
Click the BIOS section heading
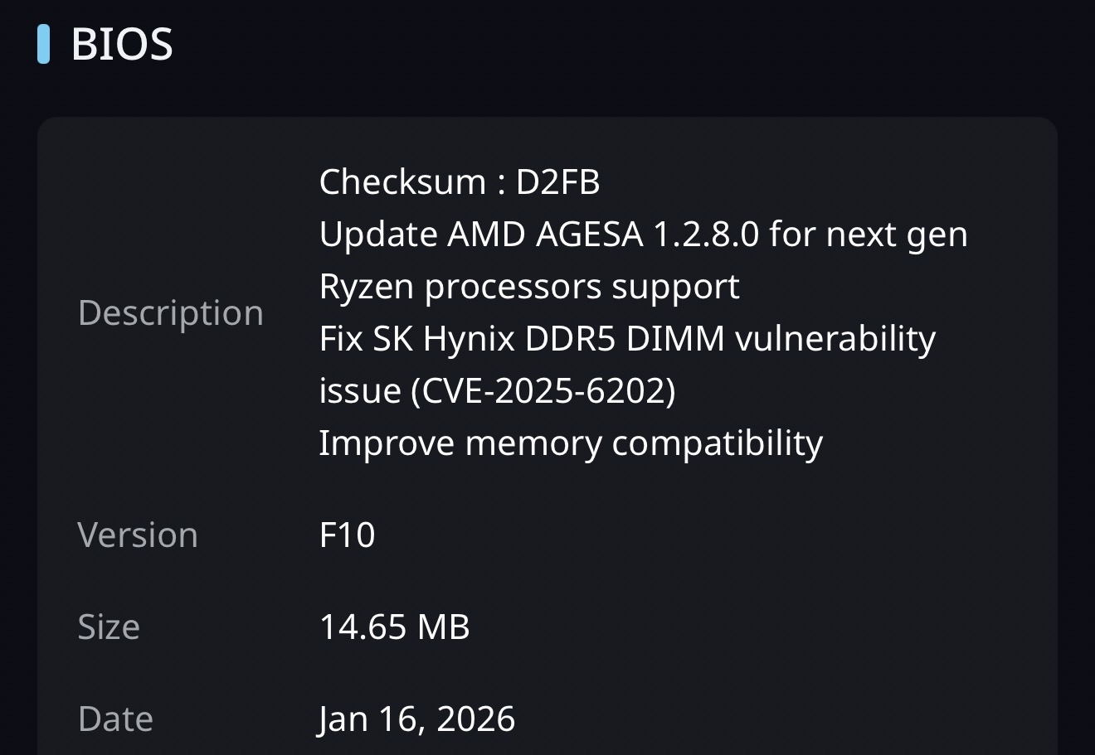click(x=122, y=44)
